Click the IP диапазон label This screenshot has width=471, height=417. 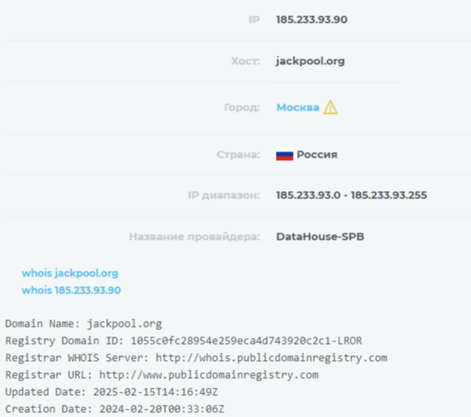224,195
